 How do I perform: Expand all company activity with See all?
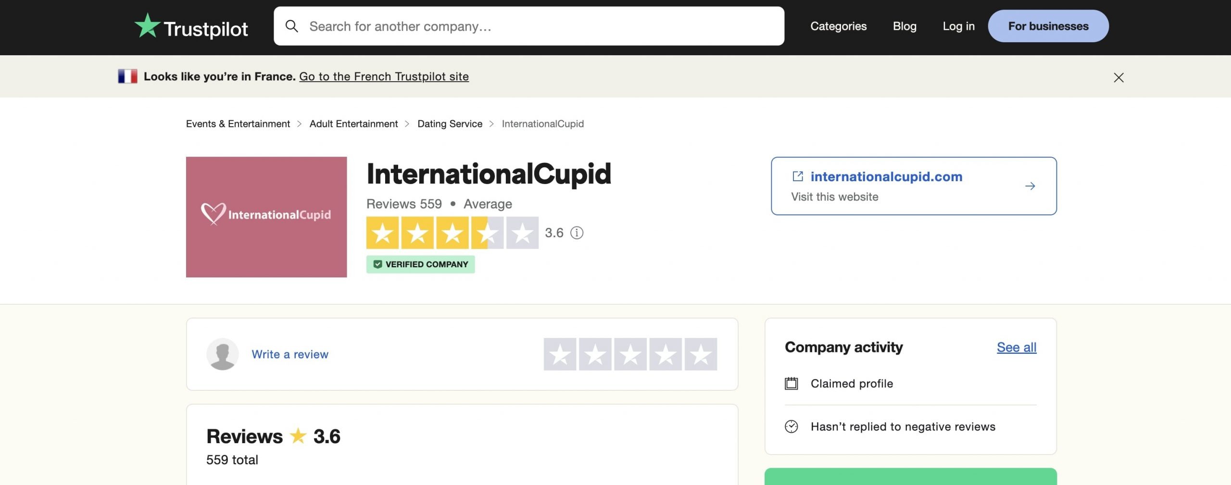(1016, 347)
